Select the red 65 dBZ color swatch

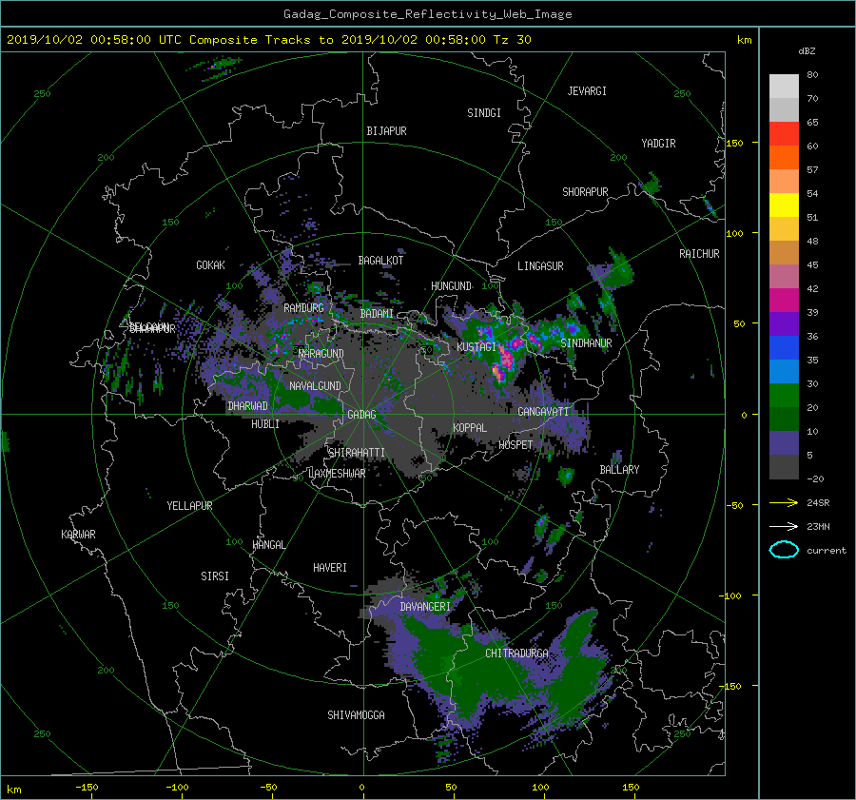pyautogui.click(x=784, y=133)
